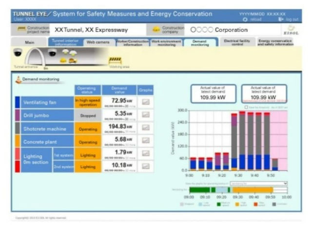Click the Shotcrete machine row label
The width and height of the screenshot is (312, 225).
47,129
